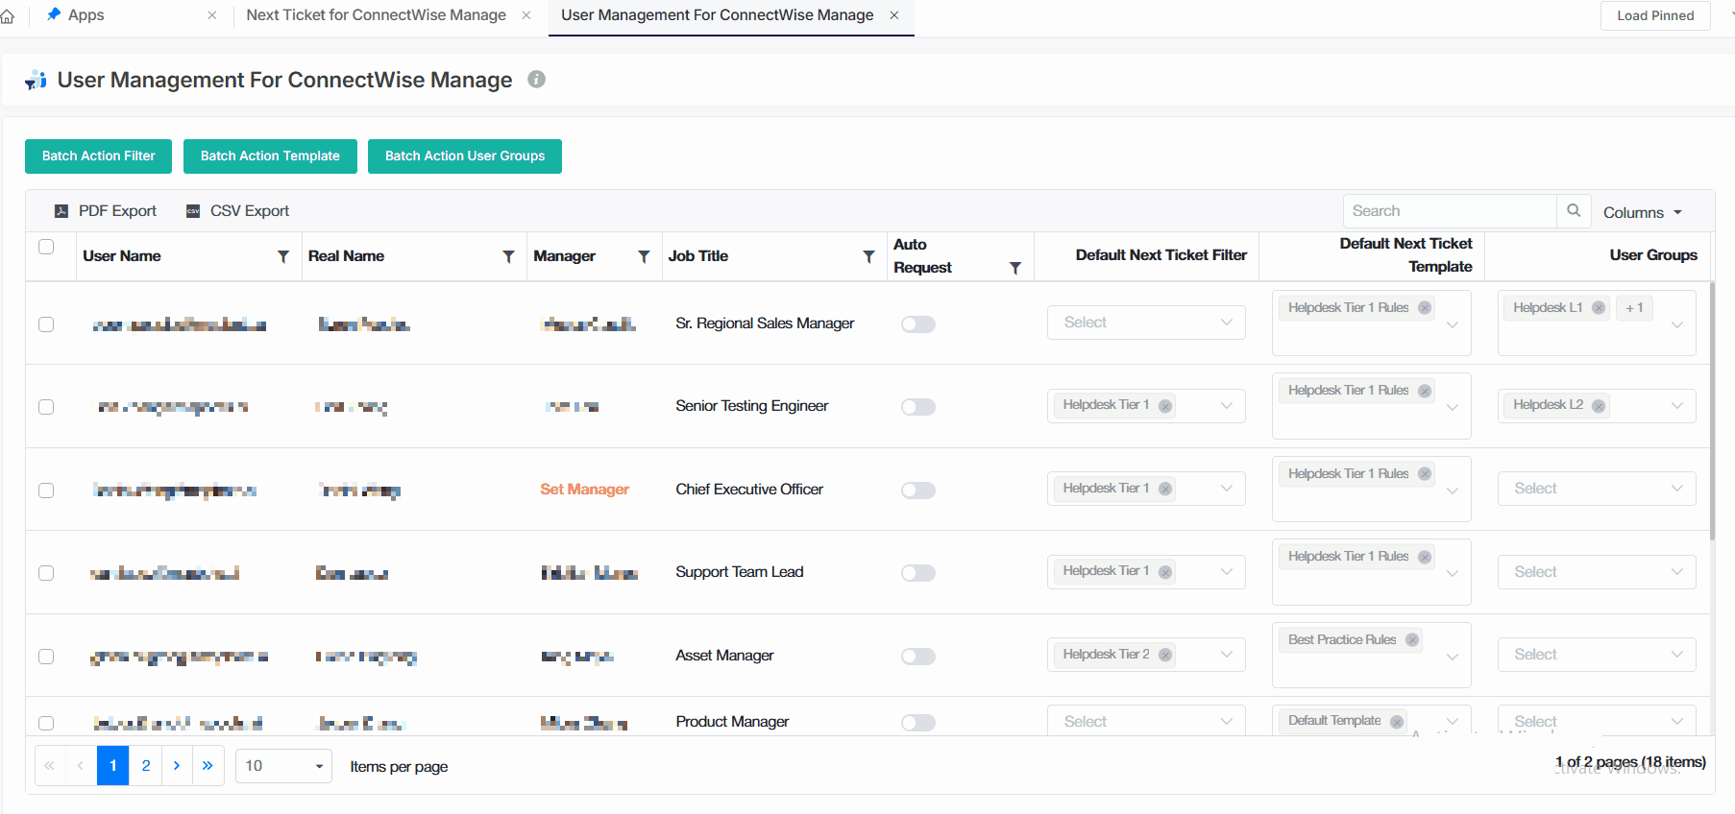The image size is (1735, 814).
Task: Click Batch Action User Groups button
Action: tap(465, 156)
